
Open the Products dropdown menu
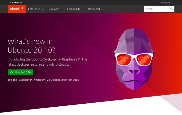coord(167,3)
